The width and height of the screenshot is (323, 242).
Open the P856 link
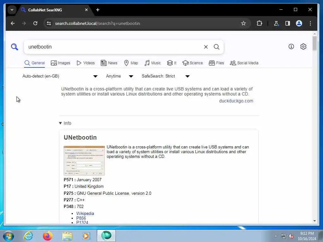(x=81, y=218)
